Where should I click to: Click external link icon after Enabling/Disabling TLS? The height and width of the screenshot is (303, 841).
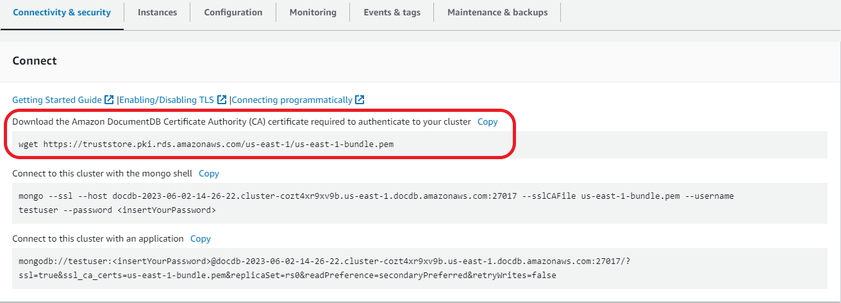(x=222, y=100)
